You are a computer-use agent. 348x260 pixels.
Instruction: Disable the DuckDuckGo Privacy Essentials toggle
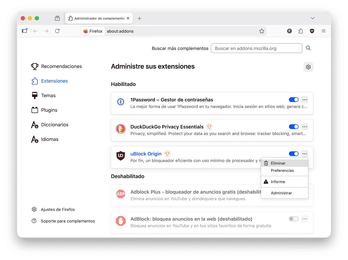294,127
